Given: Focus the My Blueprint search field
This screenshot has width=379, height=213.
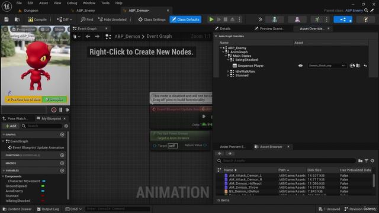Looking at the screenshot, I should pyautogui.click(x=41, y=126).
